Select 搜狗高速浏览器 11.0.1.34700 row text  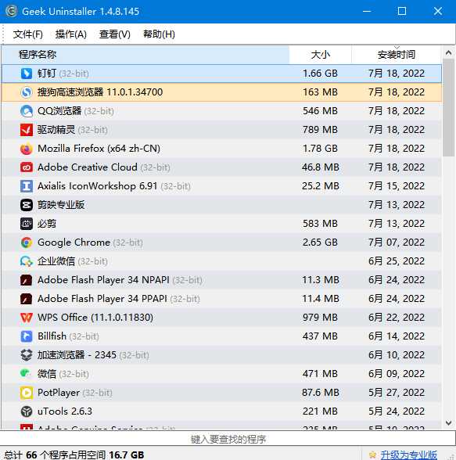point(100,92)
